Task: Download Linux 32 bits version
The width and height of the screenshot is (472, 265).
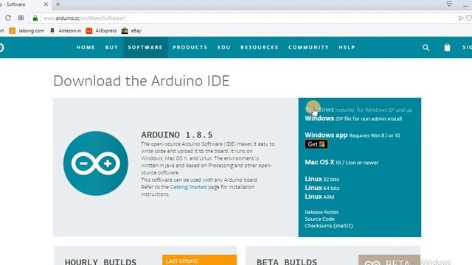Action: (x=322, y=179)
